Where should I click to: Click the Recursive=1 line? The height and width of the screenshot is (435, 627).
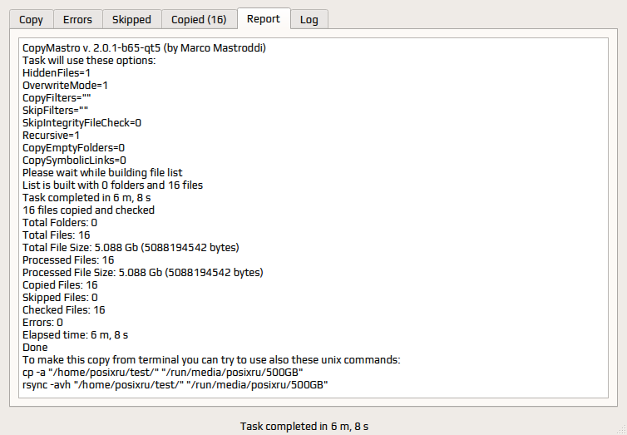coord(51,135)
